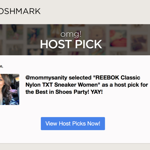Select the blurred thumbnail above HOST PICK
150x150 pixels.
click(x=56, y=31)
